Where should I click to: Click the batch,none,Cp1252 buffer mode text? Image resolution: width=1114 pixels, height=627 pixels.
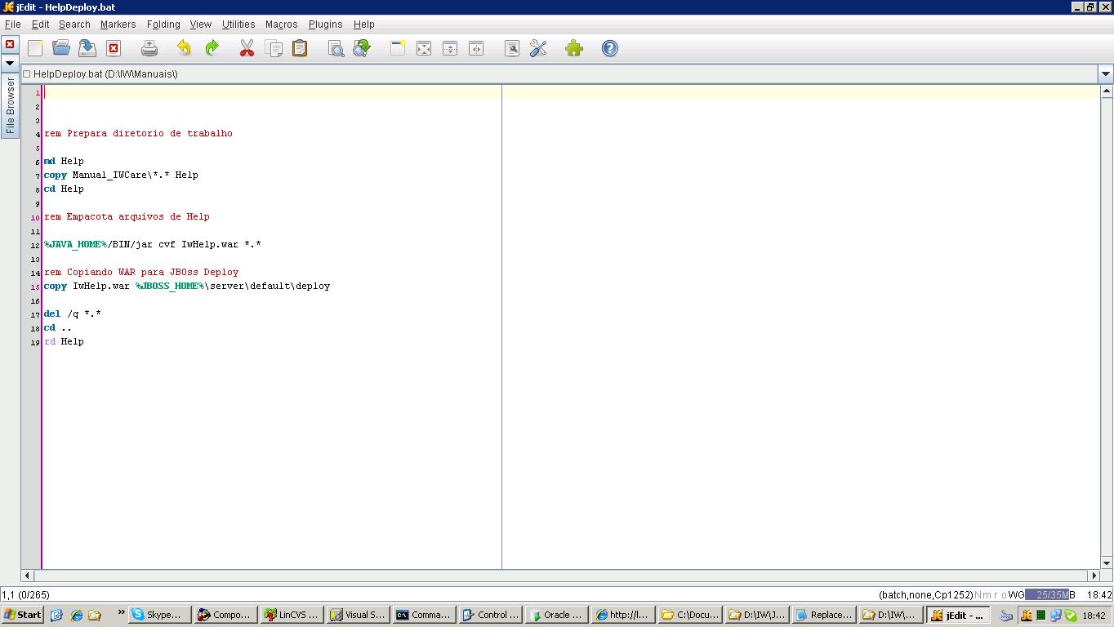pyautogui.click(x=925, y=595)
